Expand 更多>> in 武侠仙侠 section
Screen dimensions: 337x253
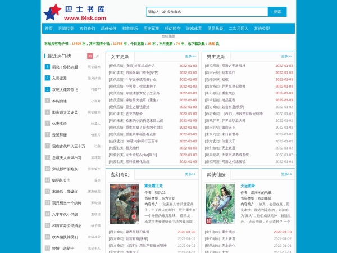click(x=286, y=174)
